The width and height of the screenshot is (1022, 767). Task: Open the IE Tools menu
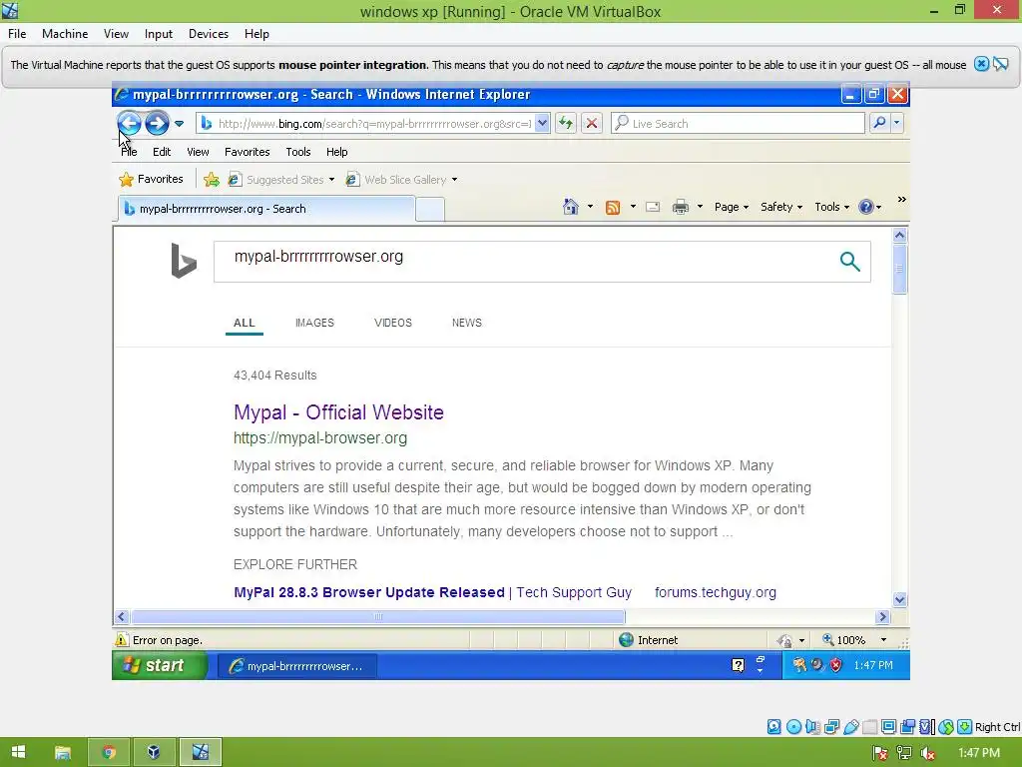point(297,152)
